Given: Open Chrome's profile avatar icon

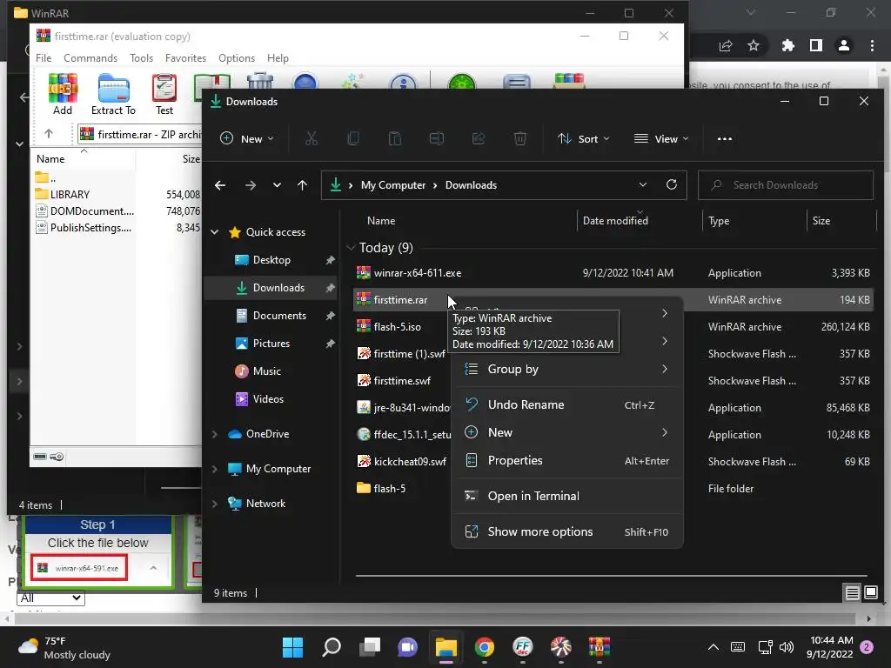Looking at the screenshot, I should 844,45.
